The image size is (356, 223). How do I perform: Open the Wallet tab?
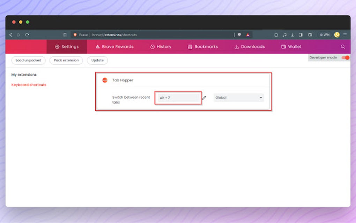(x=291, y=46)
